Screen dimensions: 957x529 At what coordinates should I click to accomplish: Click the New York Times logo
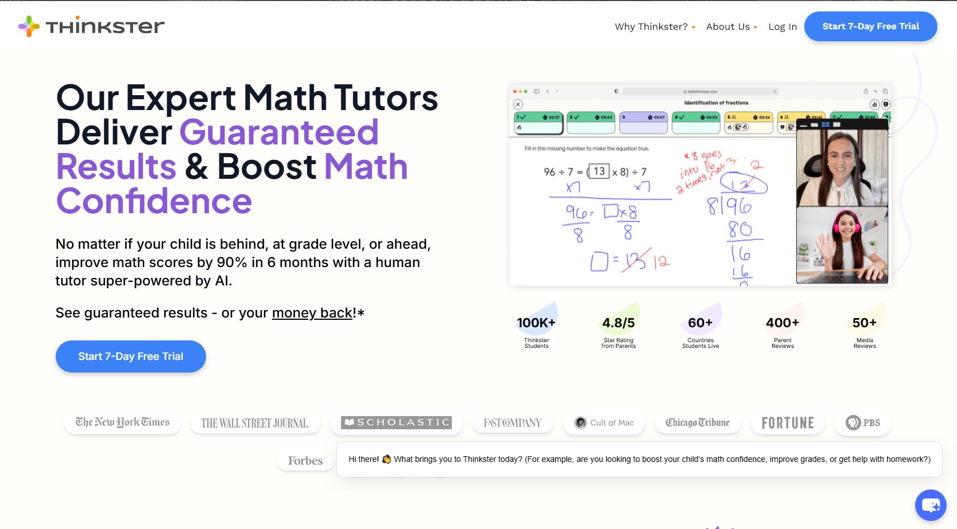tap(122, 422)
